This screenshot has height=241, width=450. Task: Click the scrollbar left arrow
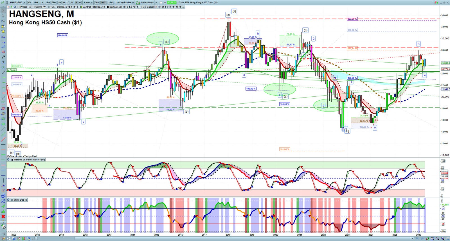[x=36, y=239]
